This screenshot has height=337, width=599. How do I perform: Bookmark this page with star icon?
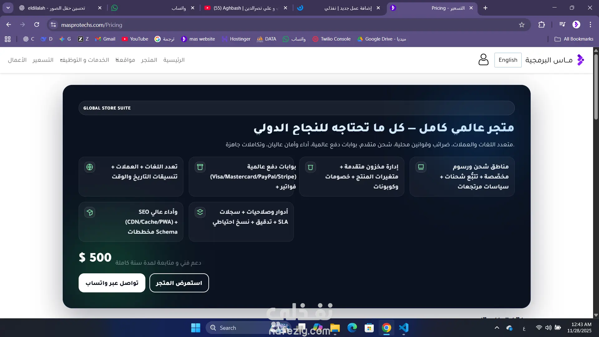point(522,25)
